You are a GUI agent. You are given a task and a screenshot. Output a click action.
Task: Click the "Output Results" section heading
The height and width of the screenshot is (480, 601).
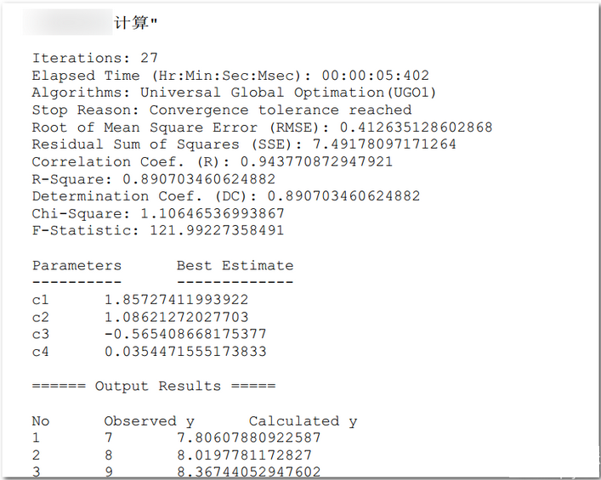[154, 386]
